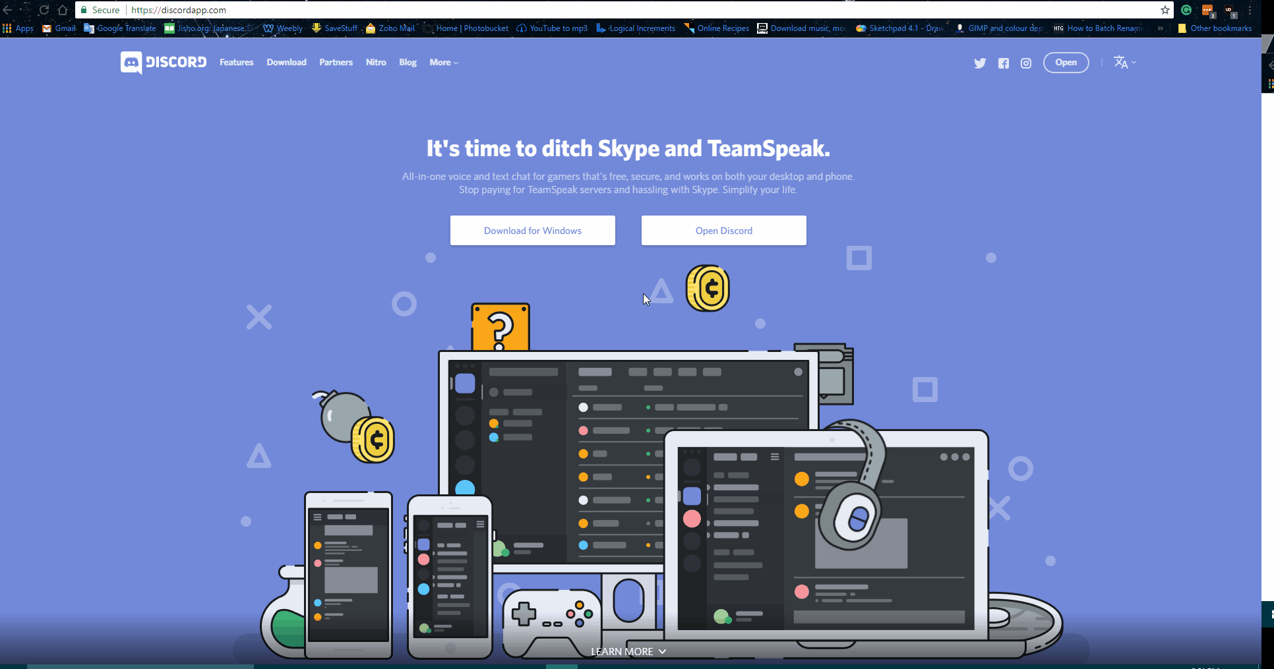This screenshot has width=1274, height=669.
Task: Open the Online Recipes bookmark
Action: pos(716,28)
